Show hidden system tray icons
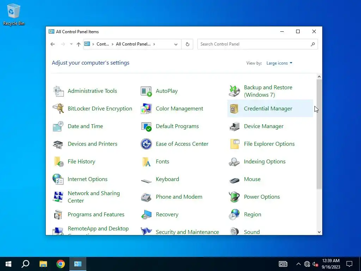 tap(298, 264)
